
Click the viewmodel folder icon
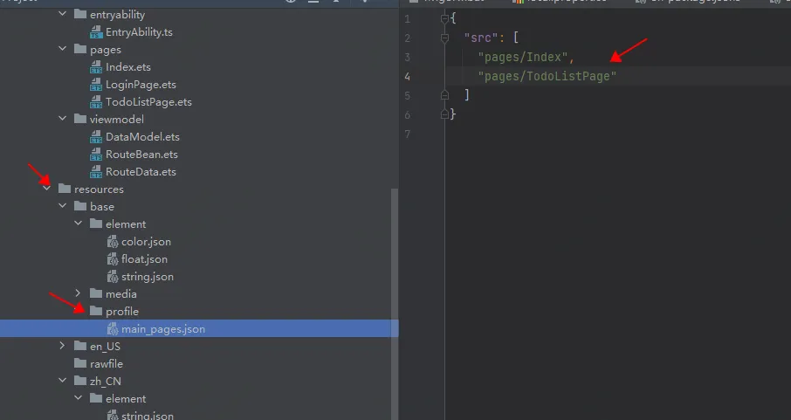point(80,119)
